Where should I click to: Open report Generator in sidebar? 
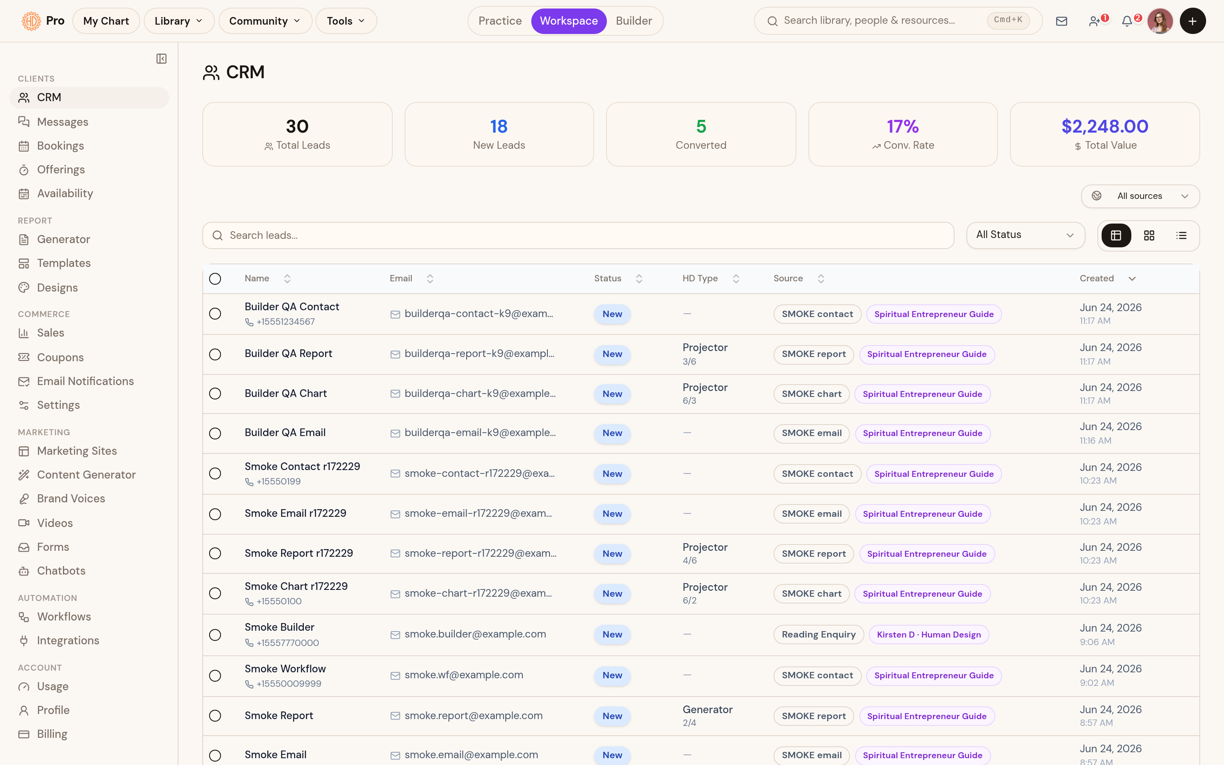pos(89,239)
